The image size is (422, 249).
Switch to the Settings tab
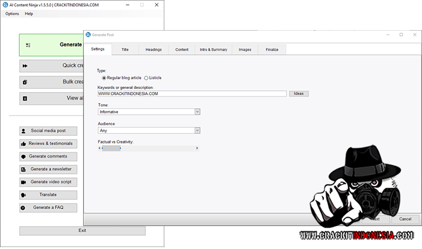[98, 49]
